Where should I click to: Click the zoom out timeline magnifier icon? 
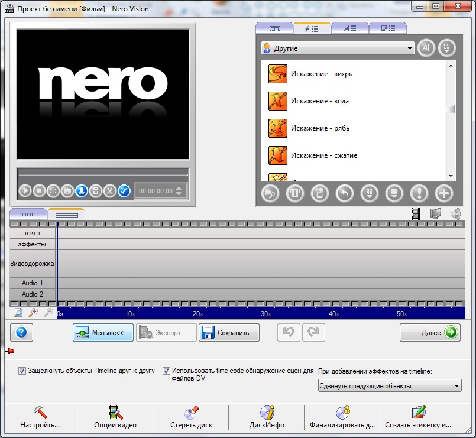48,313
